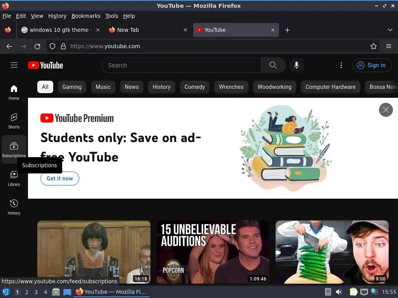Click the search magnifier button

(273, 65)
